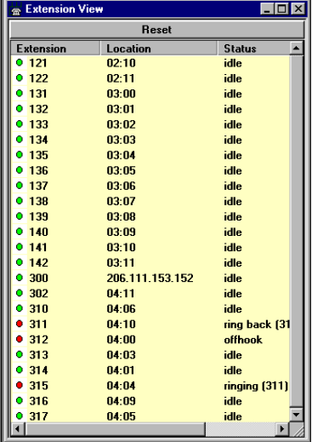Click location 02:10
Image resolution: width=312 pixels, height=442 pixels.
122,63
